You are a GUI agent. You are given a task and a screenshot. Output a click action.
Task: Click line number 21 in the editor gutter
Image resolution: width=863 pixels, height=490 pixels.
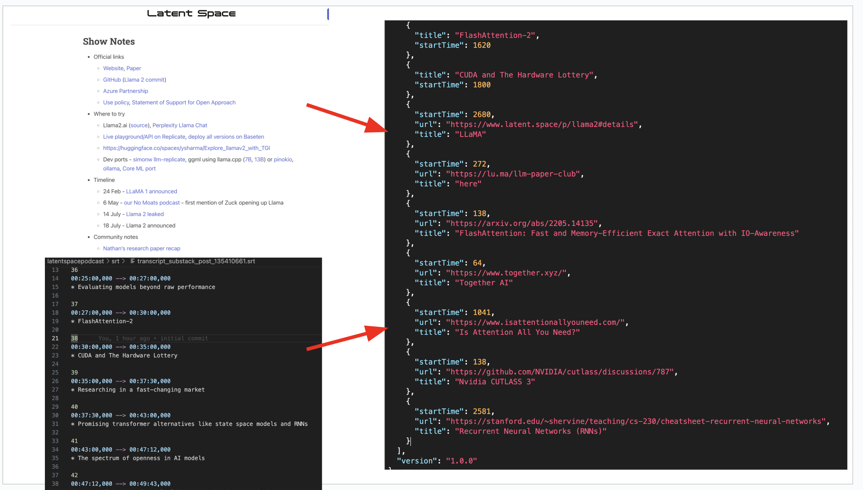pyautogui.click(x=55, y=338)
